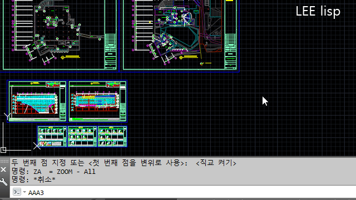Viewport: 356px width, 200px height.
Task: Click the command line grip handle
Action: (4, 161)
